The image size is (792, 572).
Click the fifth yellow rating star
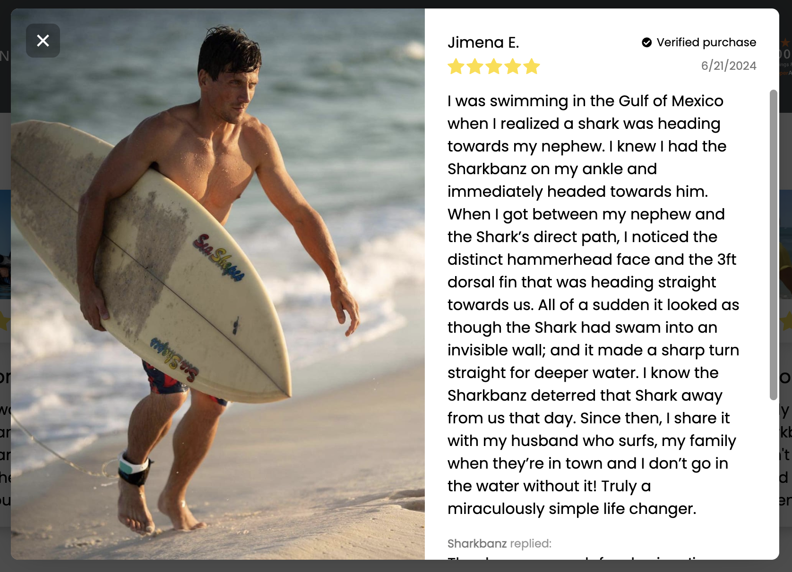pos(532,67)
